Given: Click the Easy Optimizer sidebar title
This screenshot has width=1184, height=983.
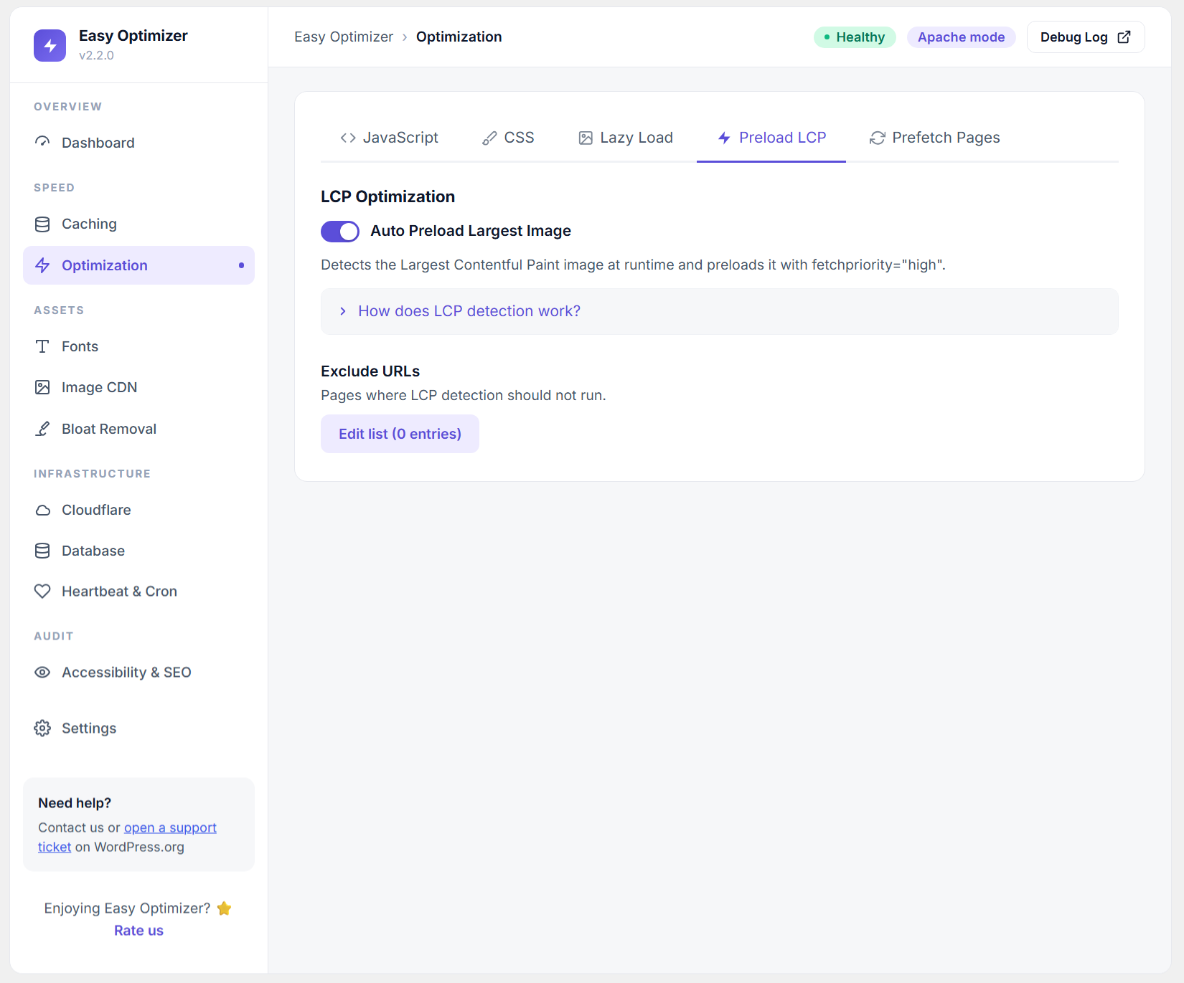Looking at the screenshot, I should click(133, 36).
